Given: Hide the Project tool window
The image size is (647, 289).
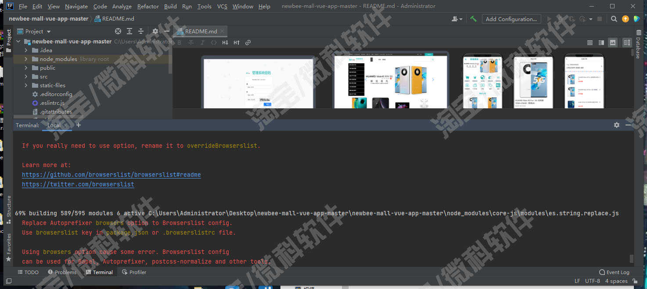Looking at the screenshot, I should point(167,31).
